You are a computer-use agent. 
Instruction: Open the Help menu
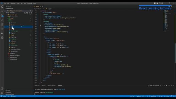pyautogui.click(x=34, y=3)
